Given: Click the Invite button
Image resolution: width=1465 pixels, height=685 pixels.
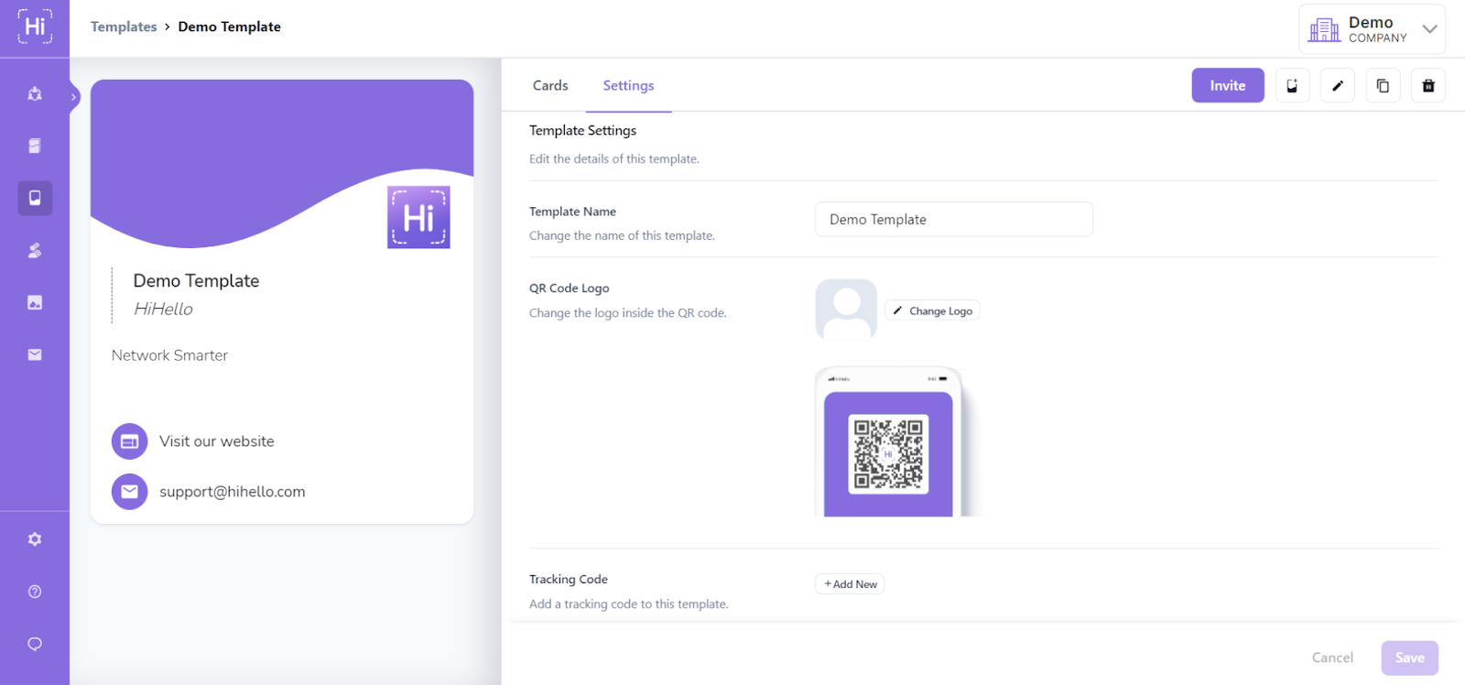Looking at the screenshot, I should coord(1227,85).
